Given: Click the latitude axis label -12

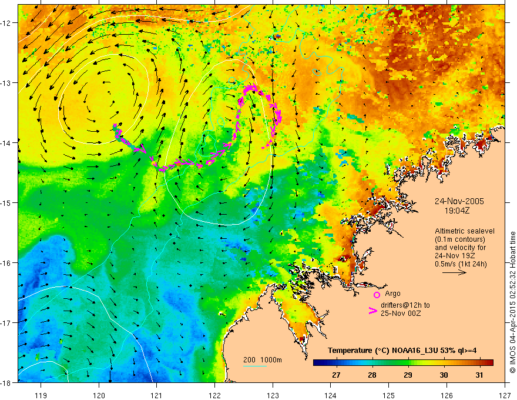Looking at the screenshot, I should [x=6, y=23].
